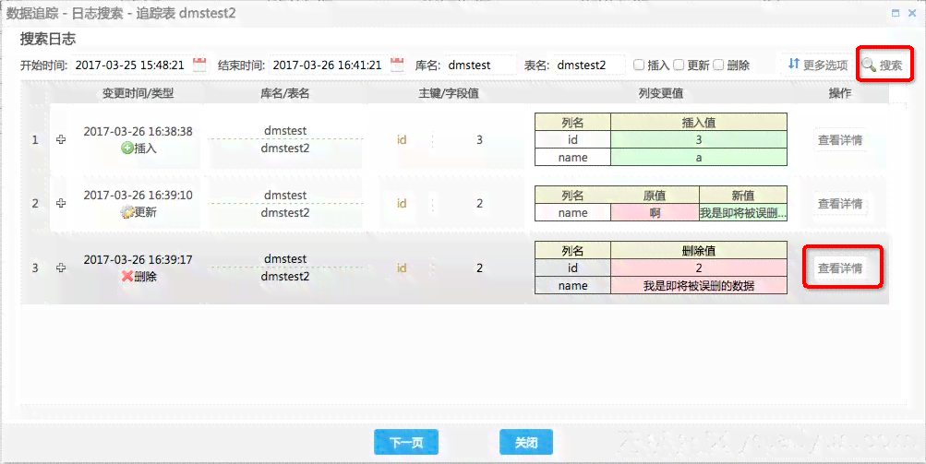Enable the 删除 (delete) checkbox filter
Viewport: 926px width, 464px height.
pyautogui.click(x=718, y=65)
